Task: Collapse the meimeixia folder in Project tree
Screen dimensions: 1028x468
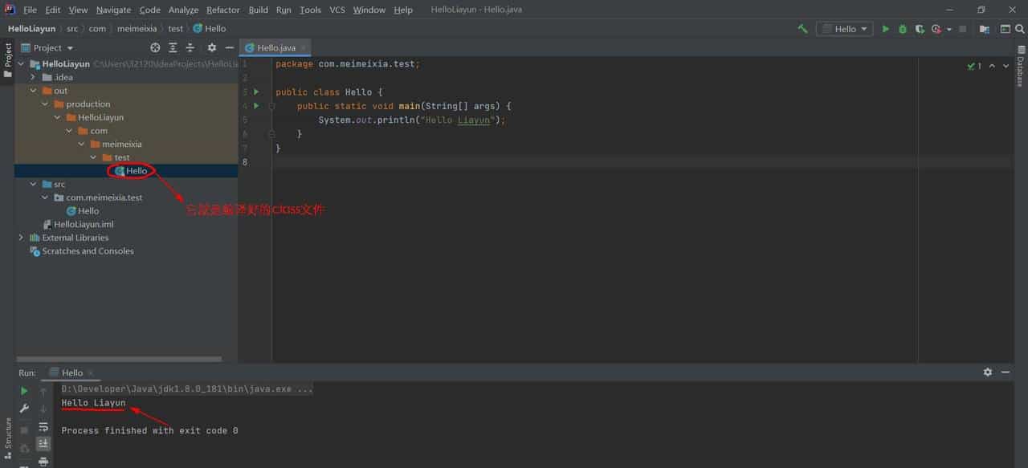Action: point(80,143)
